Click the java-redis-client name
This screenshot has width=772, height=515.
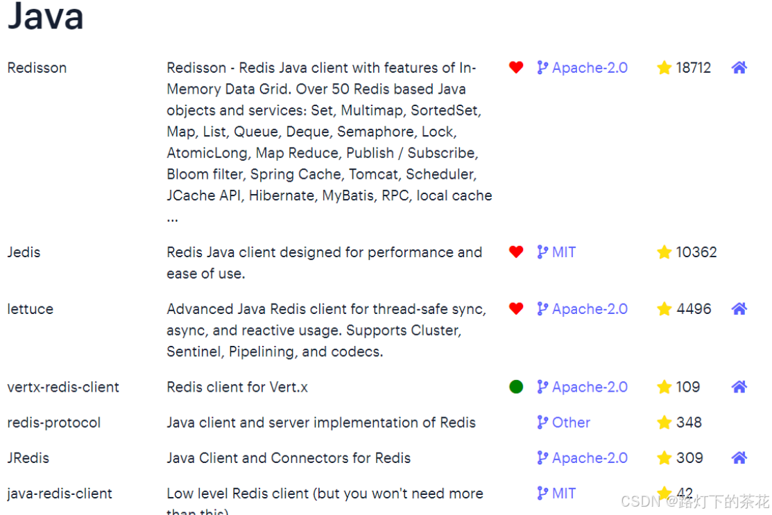60,493
